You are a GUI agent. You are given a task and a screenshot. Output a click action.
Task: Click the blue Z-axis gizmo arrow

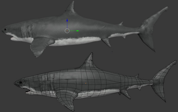tap(67, 23)
